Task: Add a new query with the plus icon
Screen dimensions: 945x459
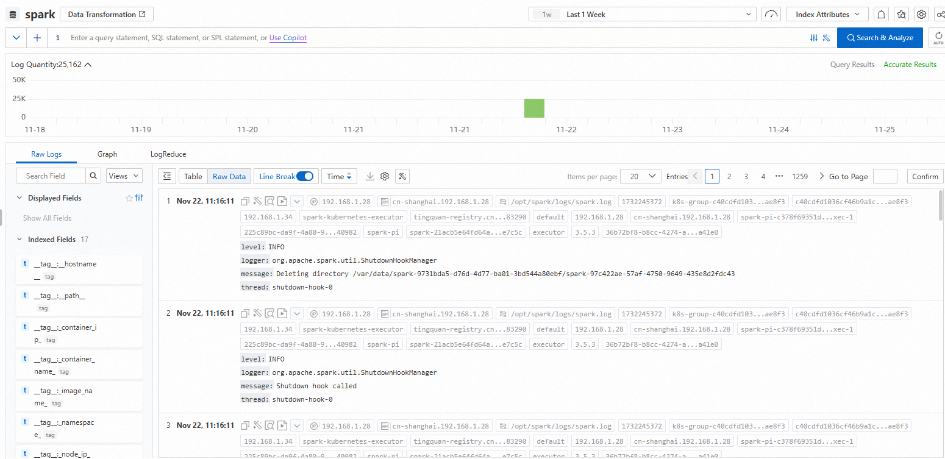Action: pyautogui.click(x=37, y=38)
